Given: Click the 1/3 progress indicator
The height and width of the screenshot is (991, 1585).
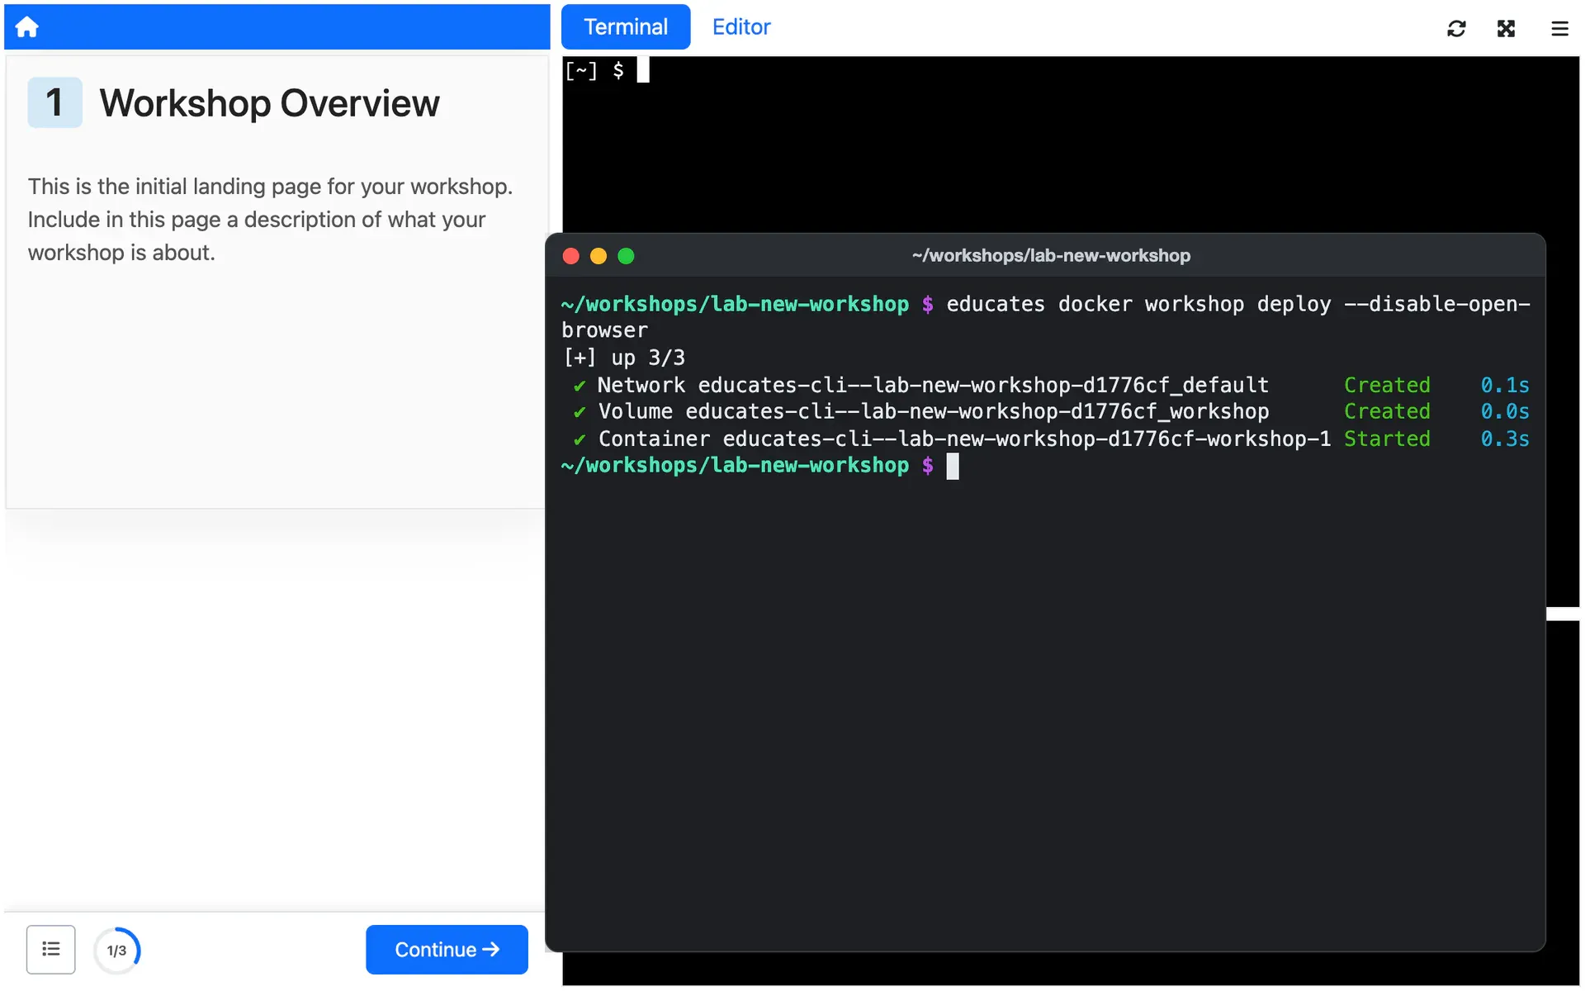Looking at the screenshot, I should (x=117, y=950).
